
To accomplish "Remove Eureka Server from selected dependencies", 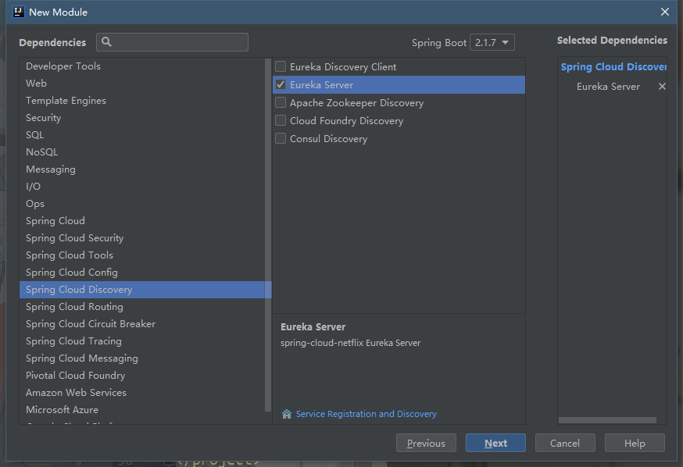I will click(x=662, y=87).
